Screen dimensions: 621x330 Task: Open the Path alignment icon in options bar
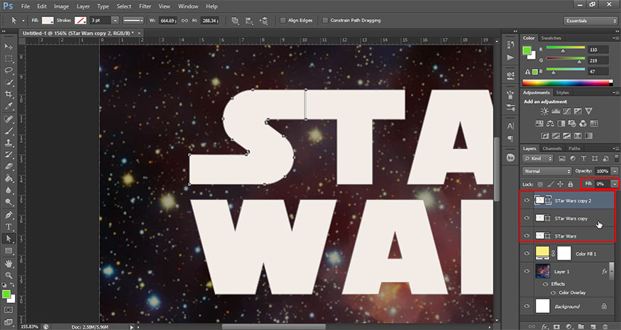249,21
